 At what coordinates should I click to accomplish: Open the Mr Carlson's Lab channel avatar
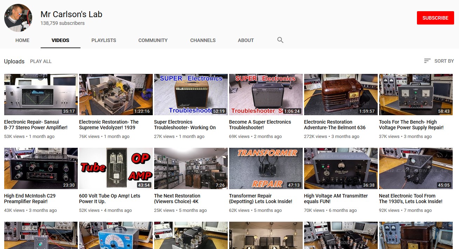click(x=18, y=18)
